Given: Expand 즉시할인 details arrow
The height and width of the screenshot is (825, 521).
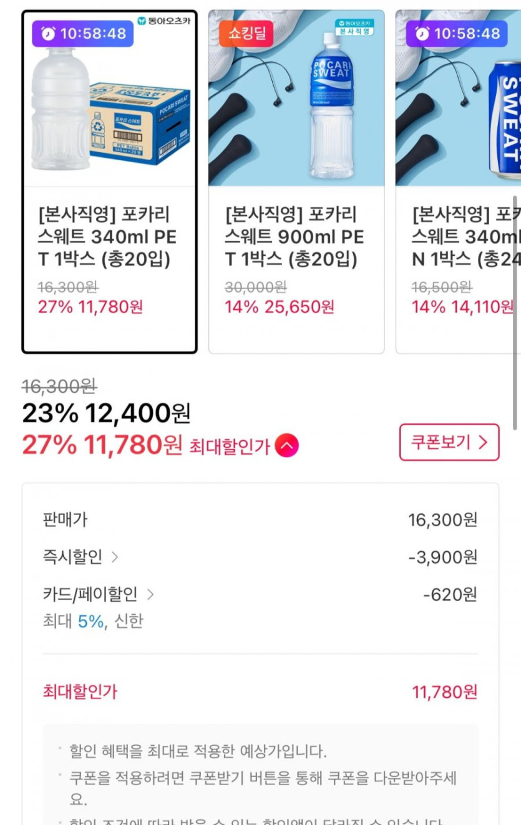Looking at the screenshot, I should pyautogui.click(x=115, y=557).
